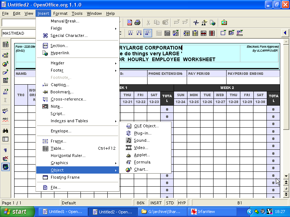Screen dimensions: 290x217
Task: Toggle STD selection mode in status bar
Action: click(170, 203)
